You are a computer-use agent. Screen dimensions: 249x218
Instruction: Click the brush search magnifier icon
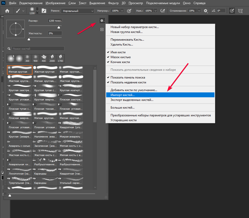(x=9, y=49)
